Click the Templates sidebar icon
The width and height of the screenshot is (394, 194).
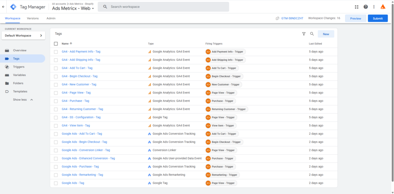coord(7,92)
